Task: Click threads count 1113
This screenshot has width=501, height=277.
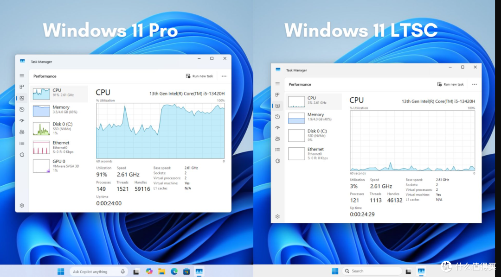Action: 375,201
